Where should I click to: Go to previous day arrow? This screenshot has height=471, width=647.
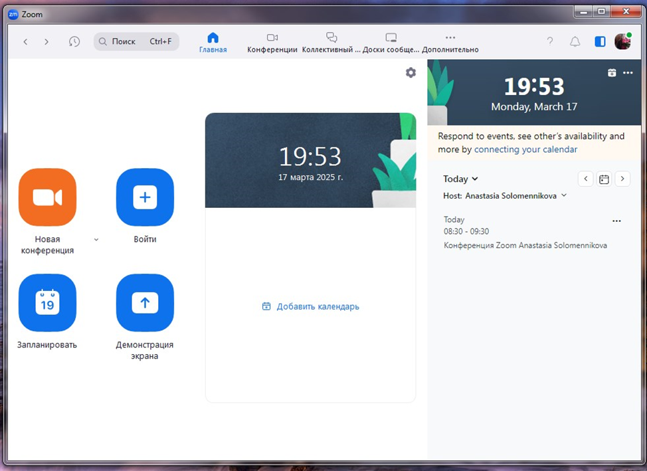[x=585, y=179]
